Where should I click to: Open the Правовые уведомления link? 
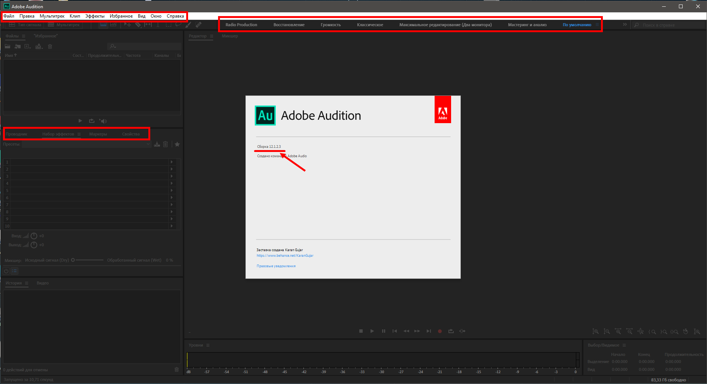pyautogui.click(x=276, y=266)
